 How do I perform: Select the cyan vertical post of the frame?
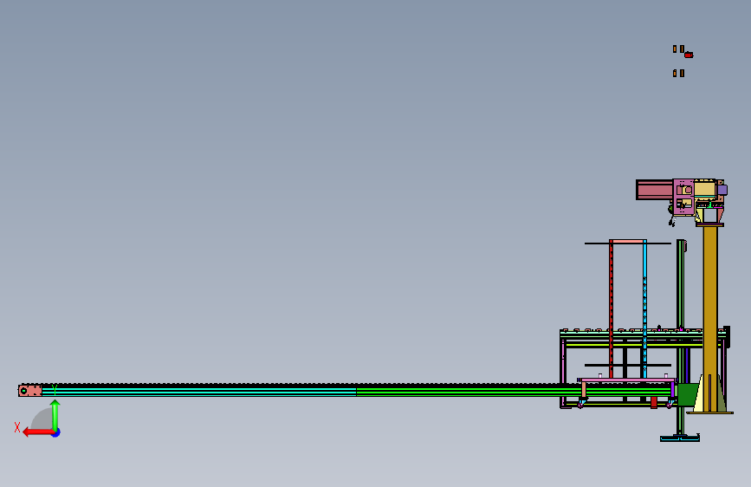(x=644, y=309)
